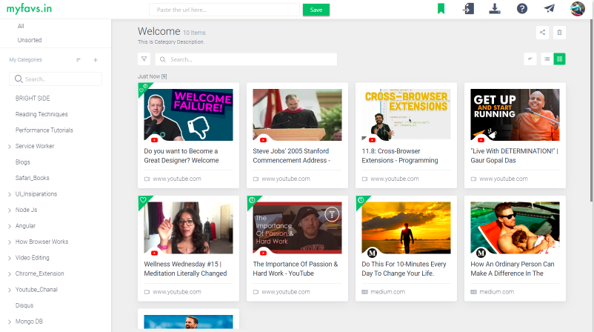Click the myfavs.in logo
Screen dimensions: 594x332
[x=29, y=9]
